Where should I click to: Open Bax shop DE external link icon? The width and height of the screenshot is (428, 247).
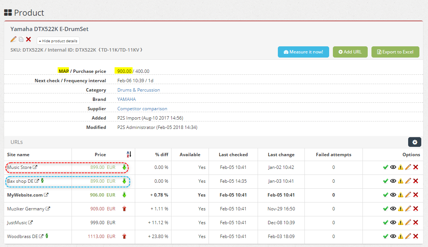37,181
